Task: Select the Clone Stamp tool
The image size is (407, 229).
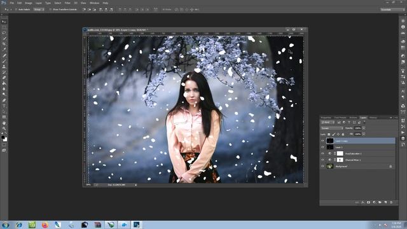Action: [x=4, y=66]
